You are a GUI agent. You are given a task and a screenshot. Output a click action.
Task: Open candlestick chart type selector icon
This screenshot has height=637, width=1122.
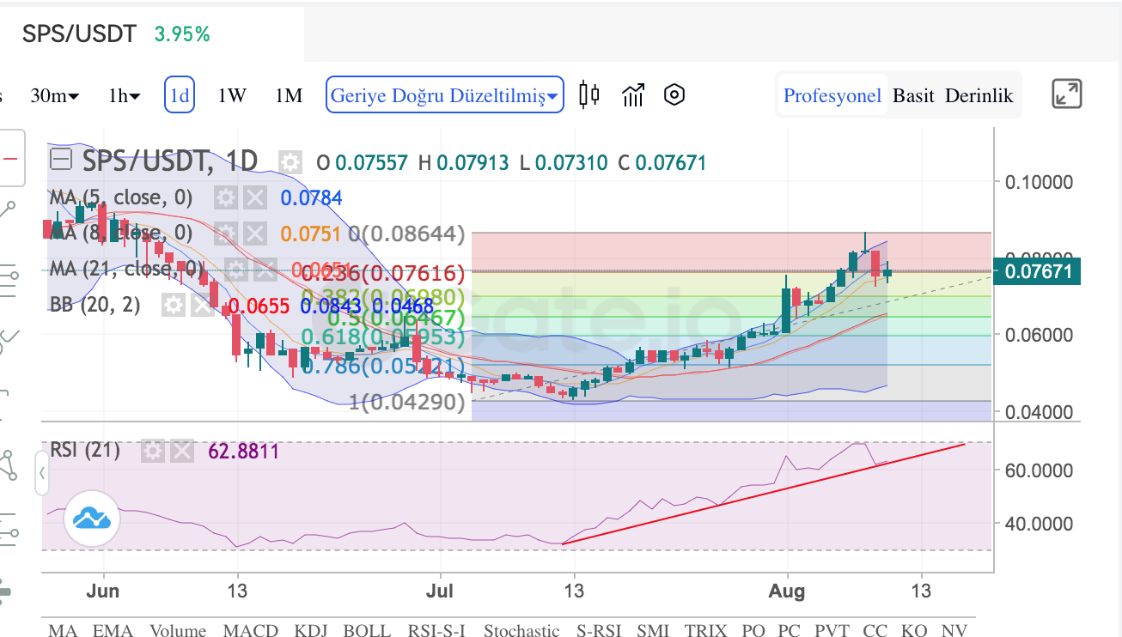tap(588, 94)
